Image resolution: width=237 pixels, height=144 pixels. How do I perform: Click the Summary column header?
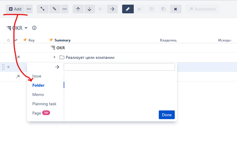click(63, 40)
